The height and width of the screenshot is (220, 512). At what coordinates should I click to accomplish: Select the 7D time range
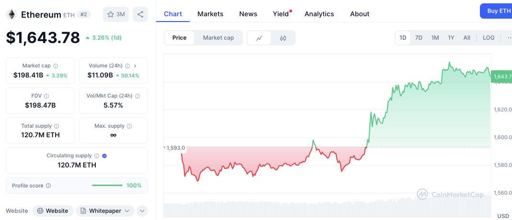(419, 38)
